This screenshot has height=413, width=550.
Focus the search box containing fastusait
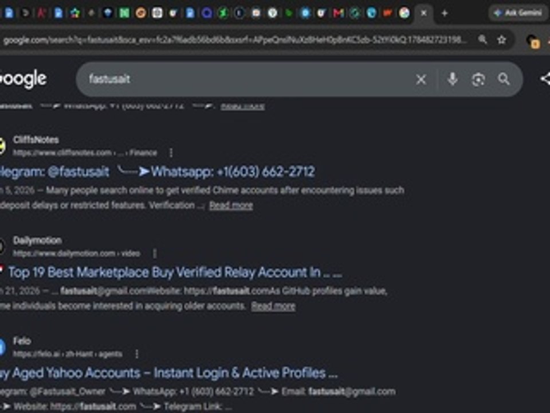[246, 79]
